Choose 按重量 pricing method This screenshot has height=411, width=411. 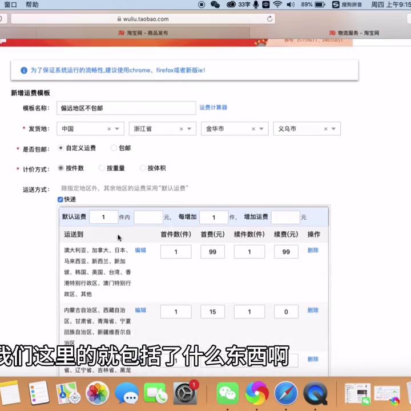102,168
